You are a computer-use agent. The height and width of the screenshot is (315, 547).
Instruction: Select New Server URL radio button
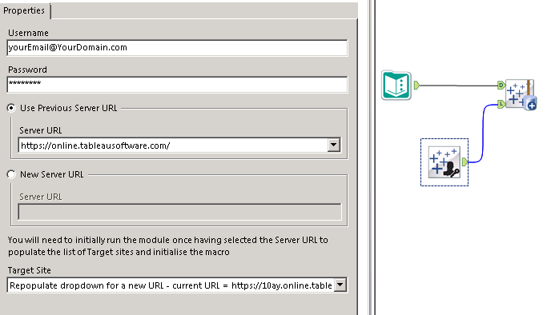click(x=11, y=174)
